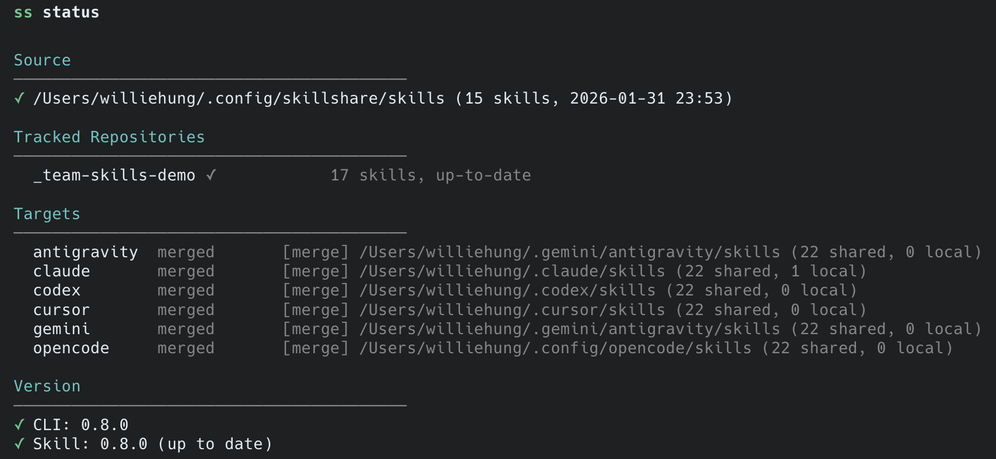The width and height of the screenshot is (996, 459).
Task: Click the skillshare source skills path
Action: (239, 98)
